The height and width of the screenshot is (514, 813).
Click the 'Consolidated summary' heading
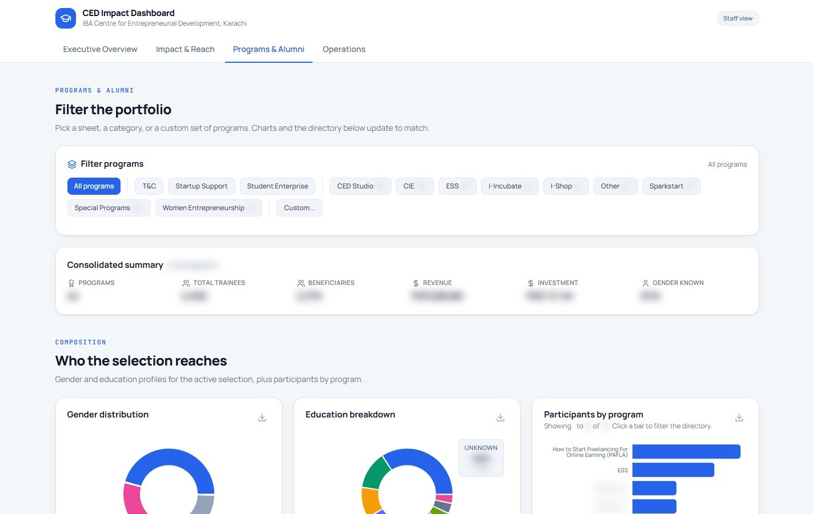(115, 265)
